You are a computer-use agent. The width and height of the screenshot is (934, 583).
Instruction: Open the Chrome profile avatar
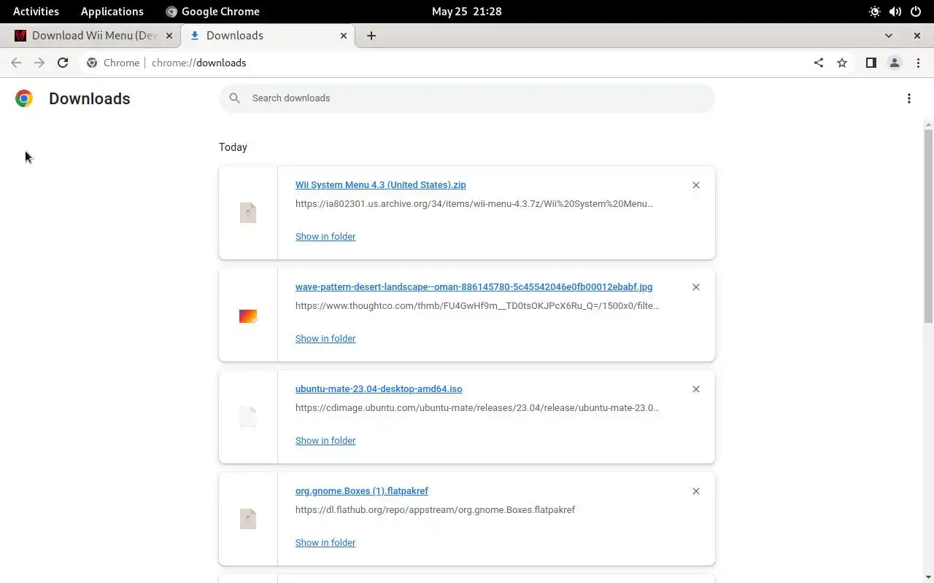click(895, 63)
